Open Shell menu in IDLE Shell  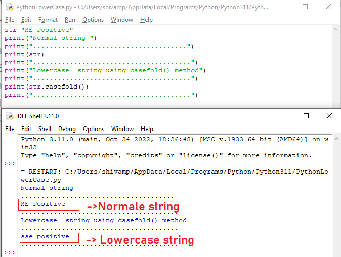coord(45,129)
